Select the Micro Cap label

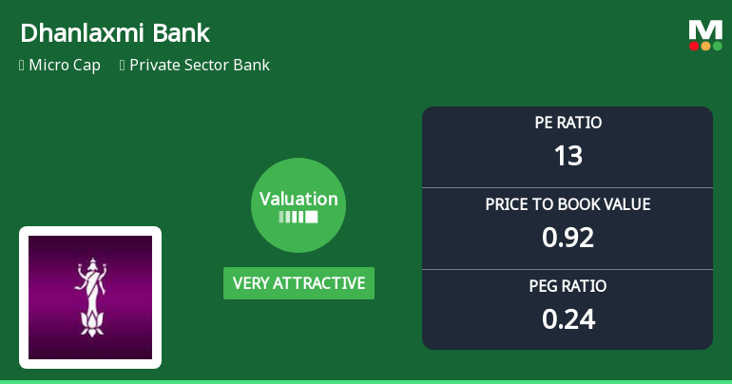pos(65,65)
